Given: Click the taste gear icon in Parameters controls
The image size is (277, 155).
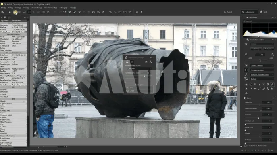Looking at the screenshot, I should pyautogui.click(x=246, y=44).
